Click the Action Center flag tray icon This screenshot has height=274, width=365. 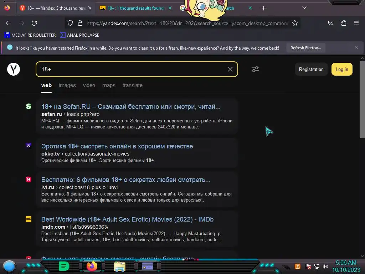(x=308, y=266)
